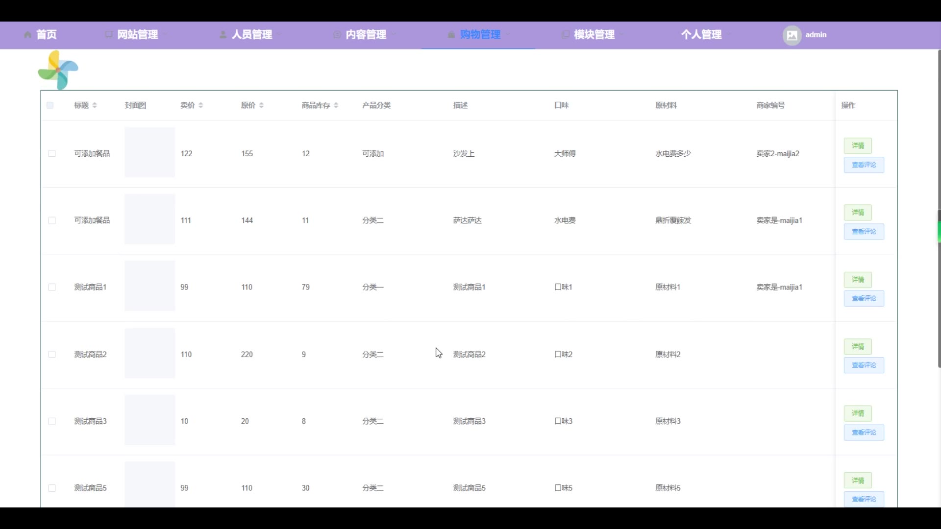Screen dimensions: 941x529
Task: Sort by 商品库存 using its sort arrows
Action: click(x=336, y=105)
